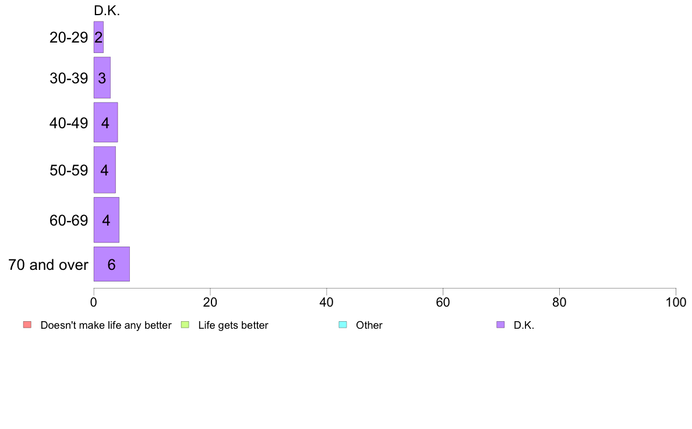Click the '70 and over' category label
692x429 pixels.
coord(48,265)
